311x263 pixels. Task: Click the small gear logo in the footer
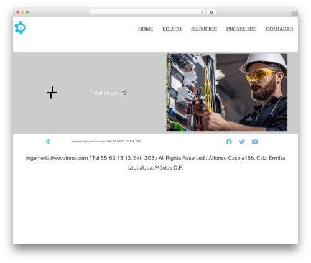pos(48,141)
